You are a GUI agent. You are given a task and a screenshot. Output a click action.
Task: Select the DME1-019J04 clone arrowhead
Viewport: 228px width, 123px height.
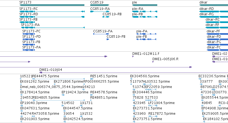[41, 72]
